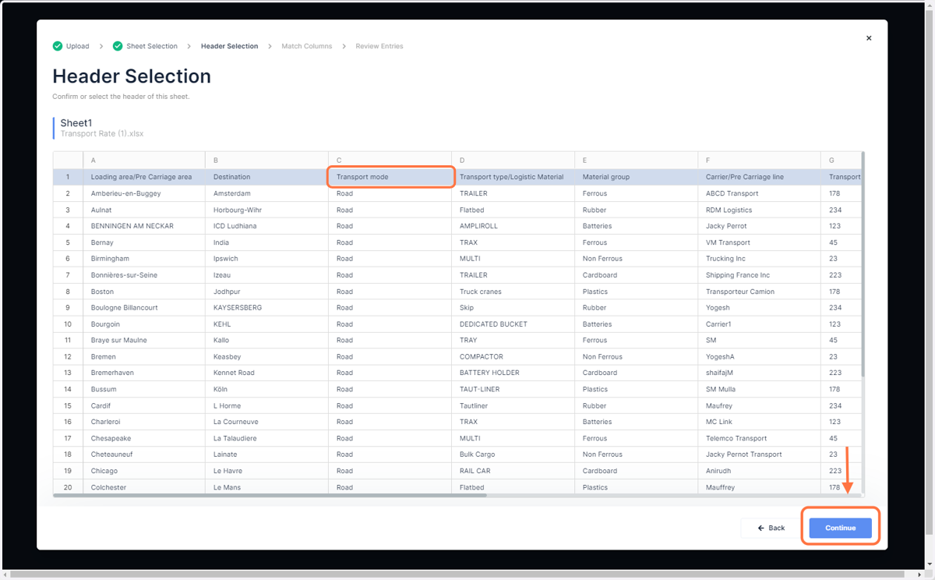This screenshot has width=935, height=580.
Task: Click the VM Transport cell
Action: coord(759,242)
